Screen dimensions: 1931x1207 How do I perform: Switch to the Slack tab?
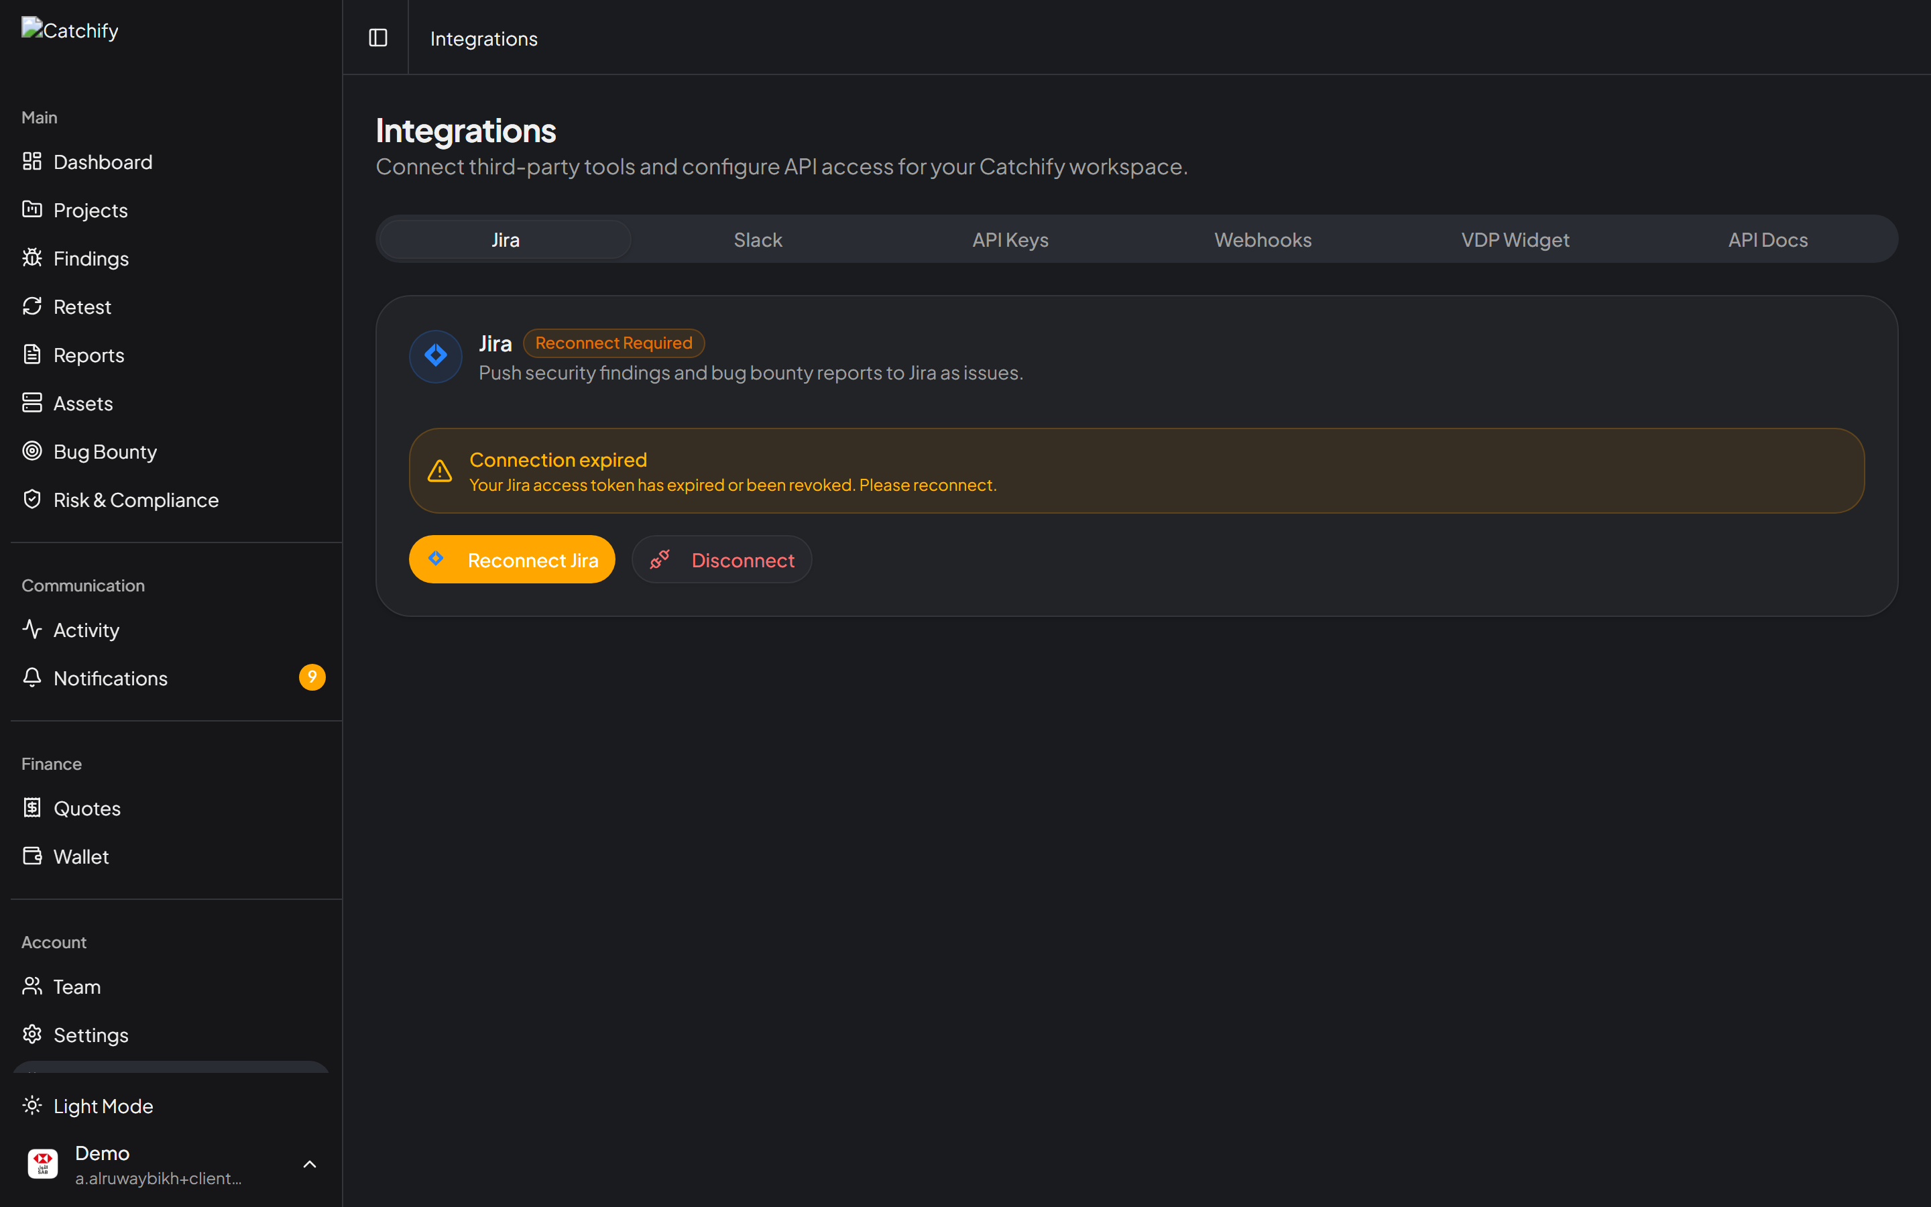pyautogui.click(x=757, y=239)
